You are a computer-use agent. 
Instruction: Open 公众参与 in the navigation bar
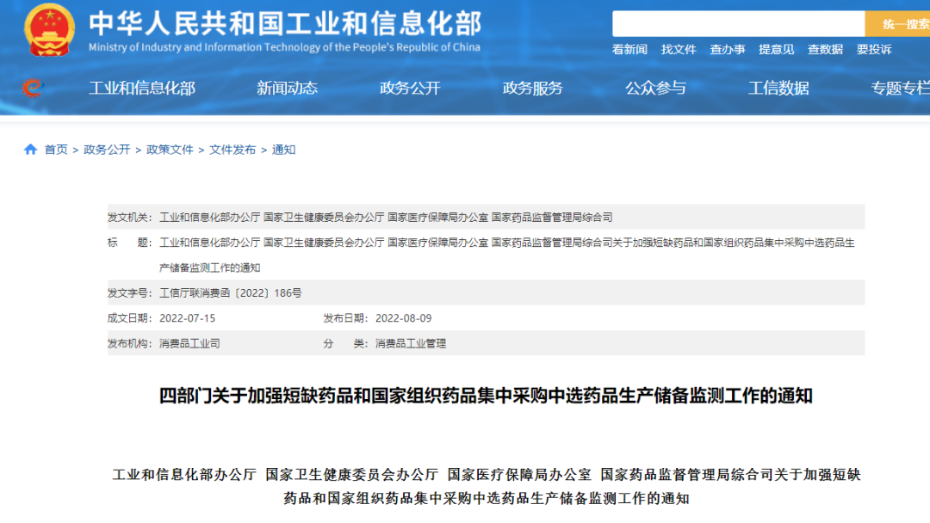(x=655, y=88)
